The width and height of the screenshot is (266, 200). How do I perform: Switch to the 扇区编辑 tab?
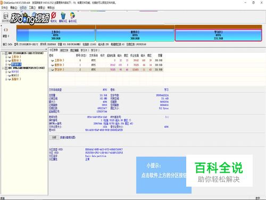(x=74, y=50)
